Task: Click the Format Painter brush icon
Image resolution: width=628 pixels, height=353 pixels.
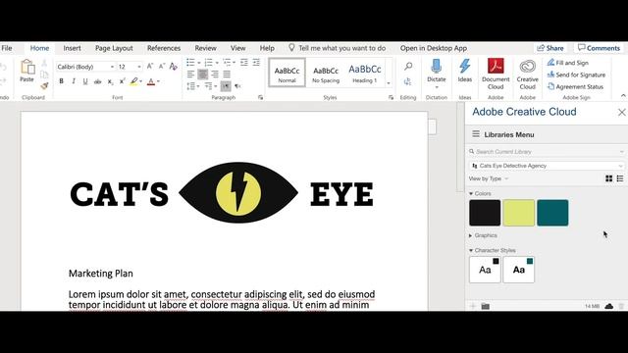Action: point(44,85)
